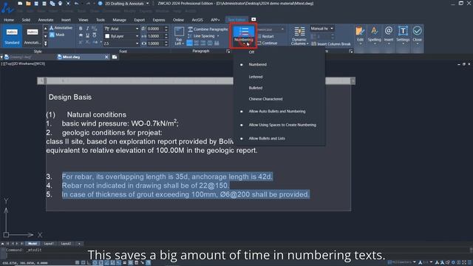Open the Text Justification Top Left button
This screenshot has height=266, width=473.
(179, 36)
